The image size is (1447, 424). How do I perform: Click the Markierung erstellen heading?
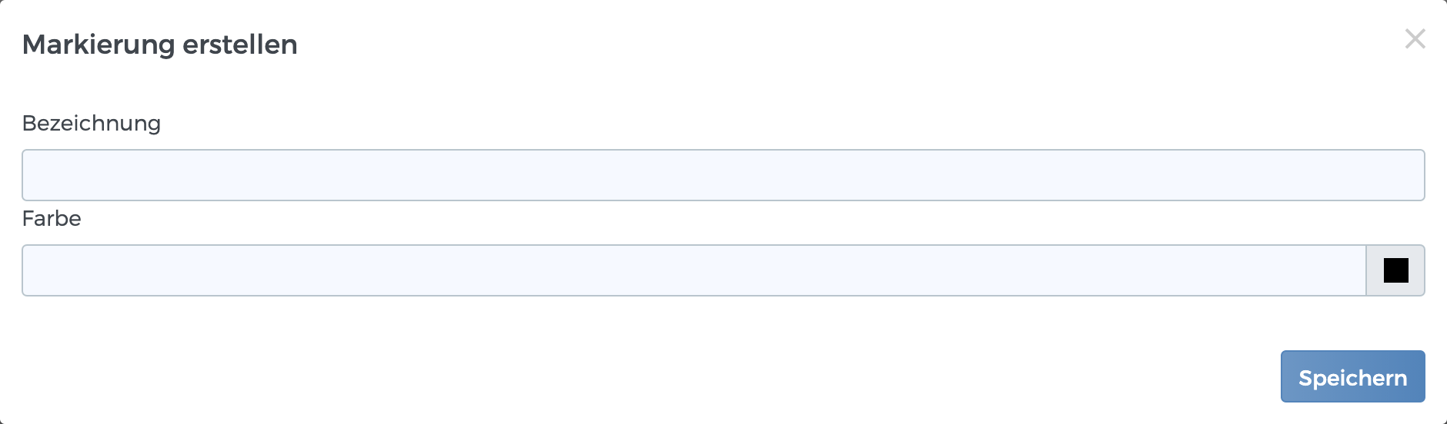coord(159,45)
